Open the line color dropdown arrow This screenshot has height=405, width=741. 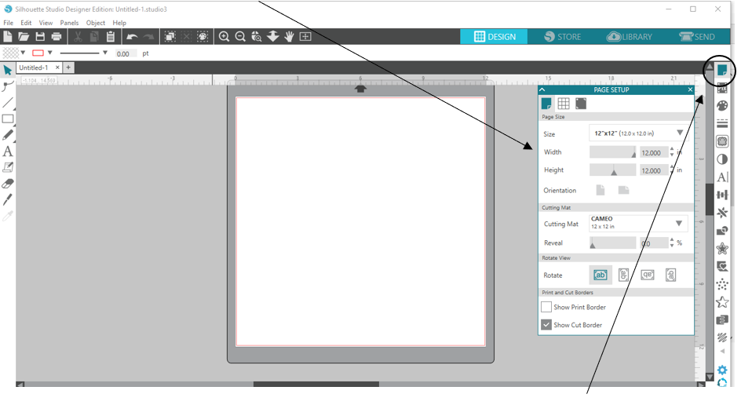tap(49, 53)
